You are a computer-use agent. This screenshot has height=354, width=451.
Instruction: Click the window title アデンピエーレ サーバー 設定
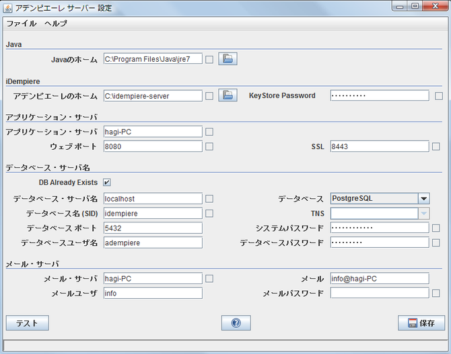[63, 8]
